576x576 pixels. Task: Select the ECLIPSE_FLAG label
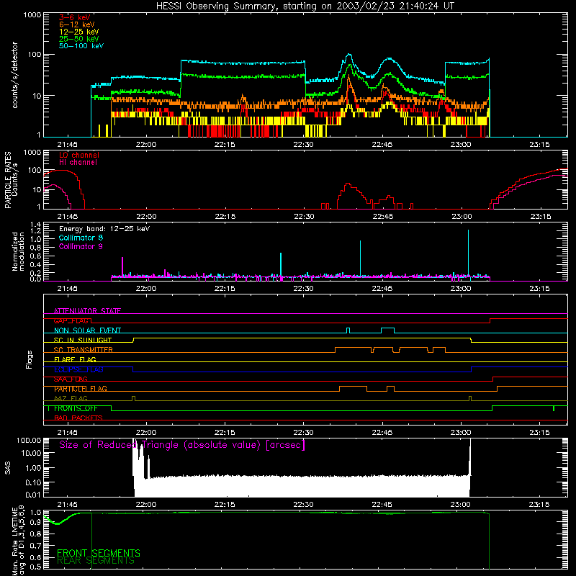78,369
